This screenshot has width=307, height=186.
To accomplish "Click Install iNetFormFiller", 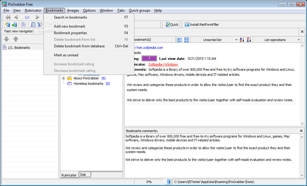I will coord(202,25).
